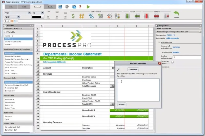Apply percent cell format
205x136 pixels.
[91, 16]
